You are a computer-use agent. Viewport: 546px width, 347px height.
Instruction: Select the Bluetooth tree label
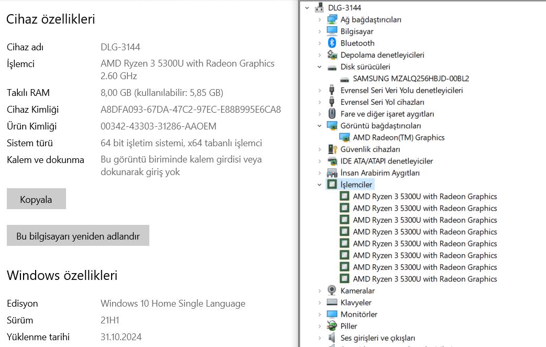(357, 43)
